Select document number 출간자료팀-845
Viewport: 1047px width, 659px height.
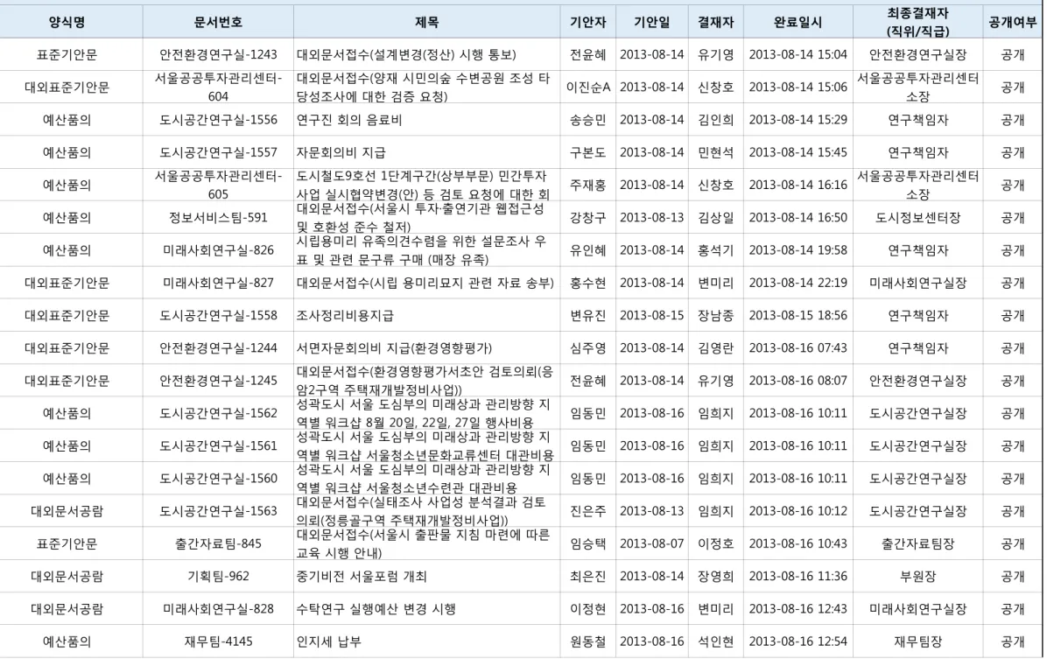(218, 544)
